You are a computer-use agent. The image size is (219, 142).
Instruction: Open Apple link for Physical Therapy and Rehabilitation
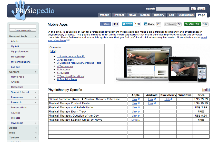click(135, 107)
